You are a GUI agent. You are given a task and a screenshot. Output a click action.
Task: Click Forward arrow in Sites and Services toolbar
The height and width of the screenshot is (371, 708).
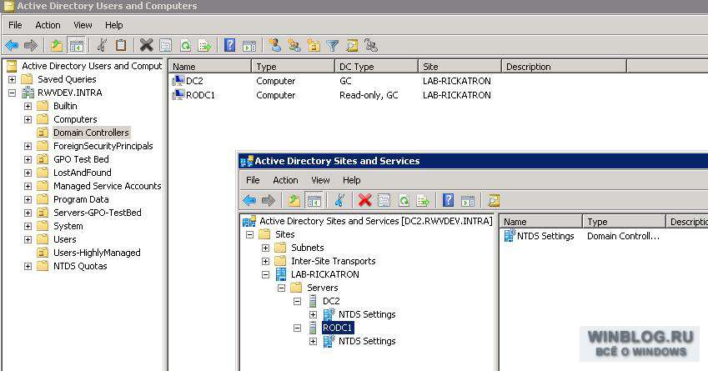269,200
